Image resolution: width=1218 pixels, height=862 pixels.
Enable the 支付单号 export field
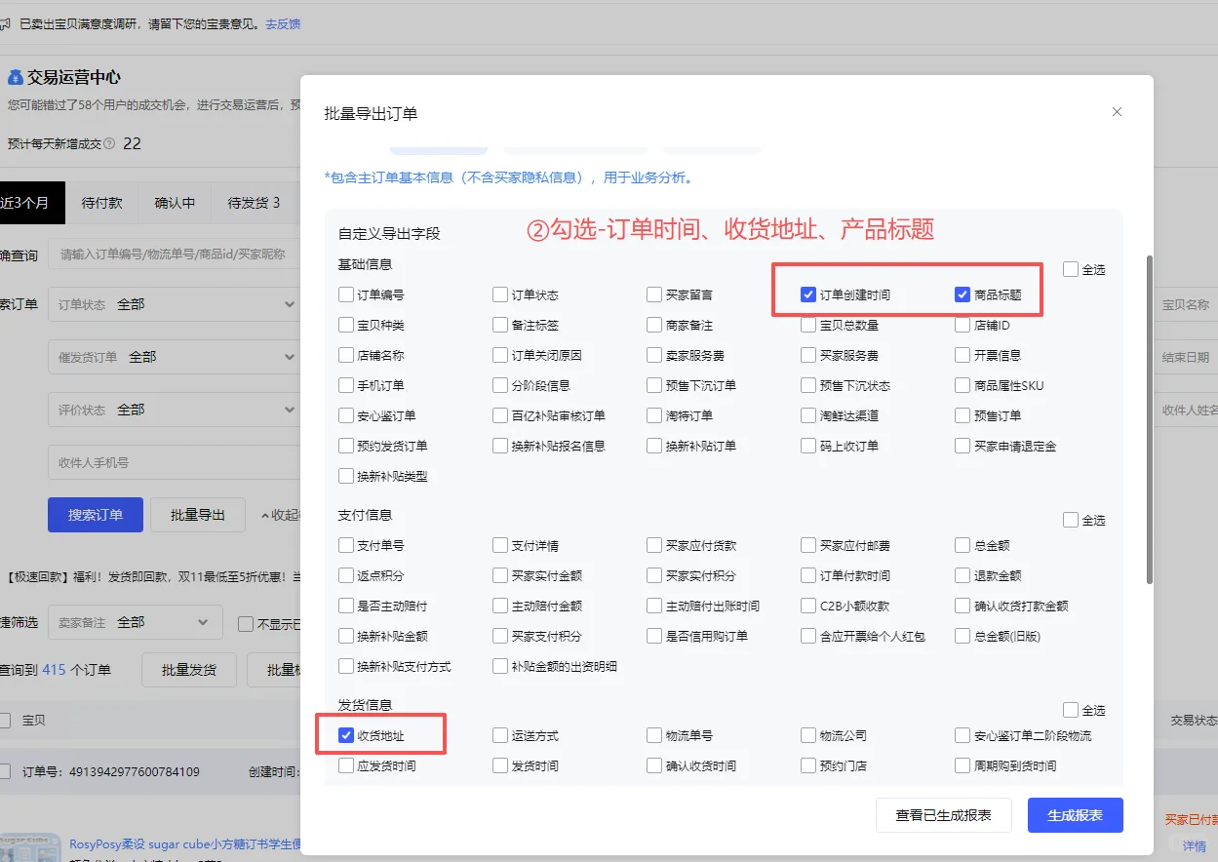click(345, 545)
